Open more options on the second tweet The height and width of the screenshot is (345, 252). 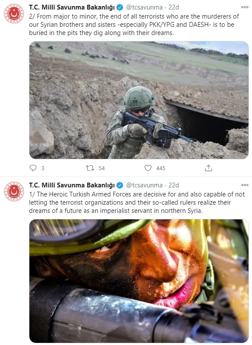(245, 185)
